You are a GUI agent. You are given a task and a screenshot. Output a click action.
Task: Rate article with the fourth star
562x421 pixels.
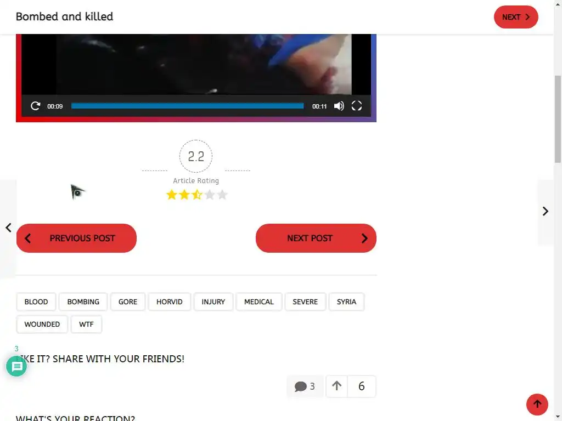pyautogui.click(x=210, y=195)
